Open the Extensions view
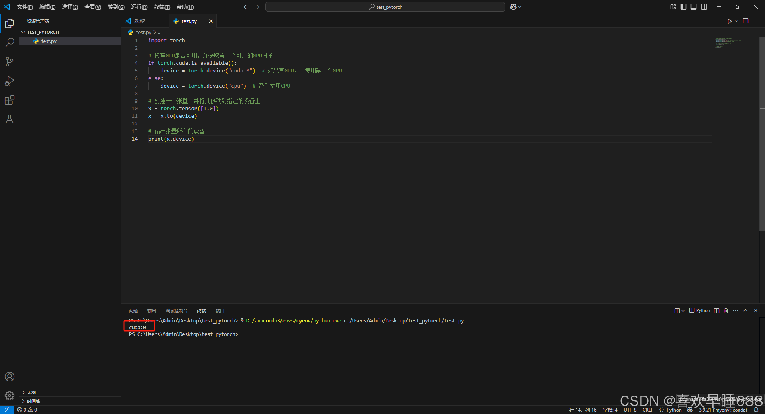 point(10,100)
